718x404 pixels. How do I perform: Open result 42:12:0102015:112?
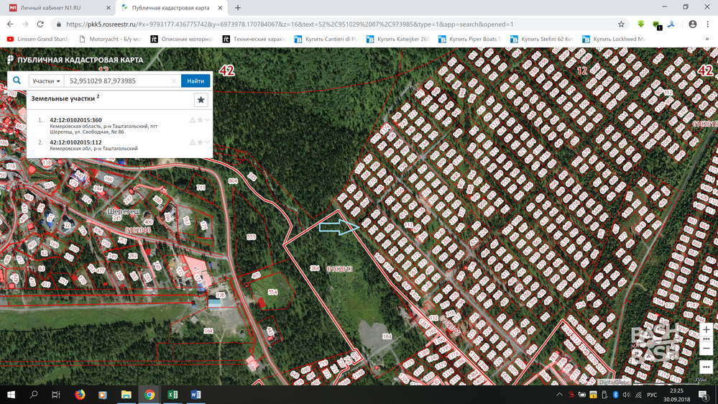(x=75, y=142)
